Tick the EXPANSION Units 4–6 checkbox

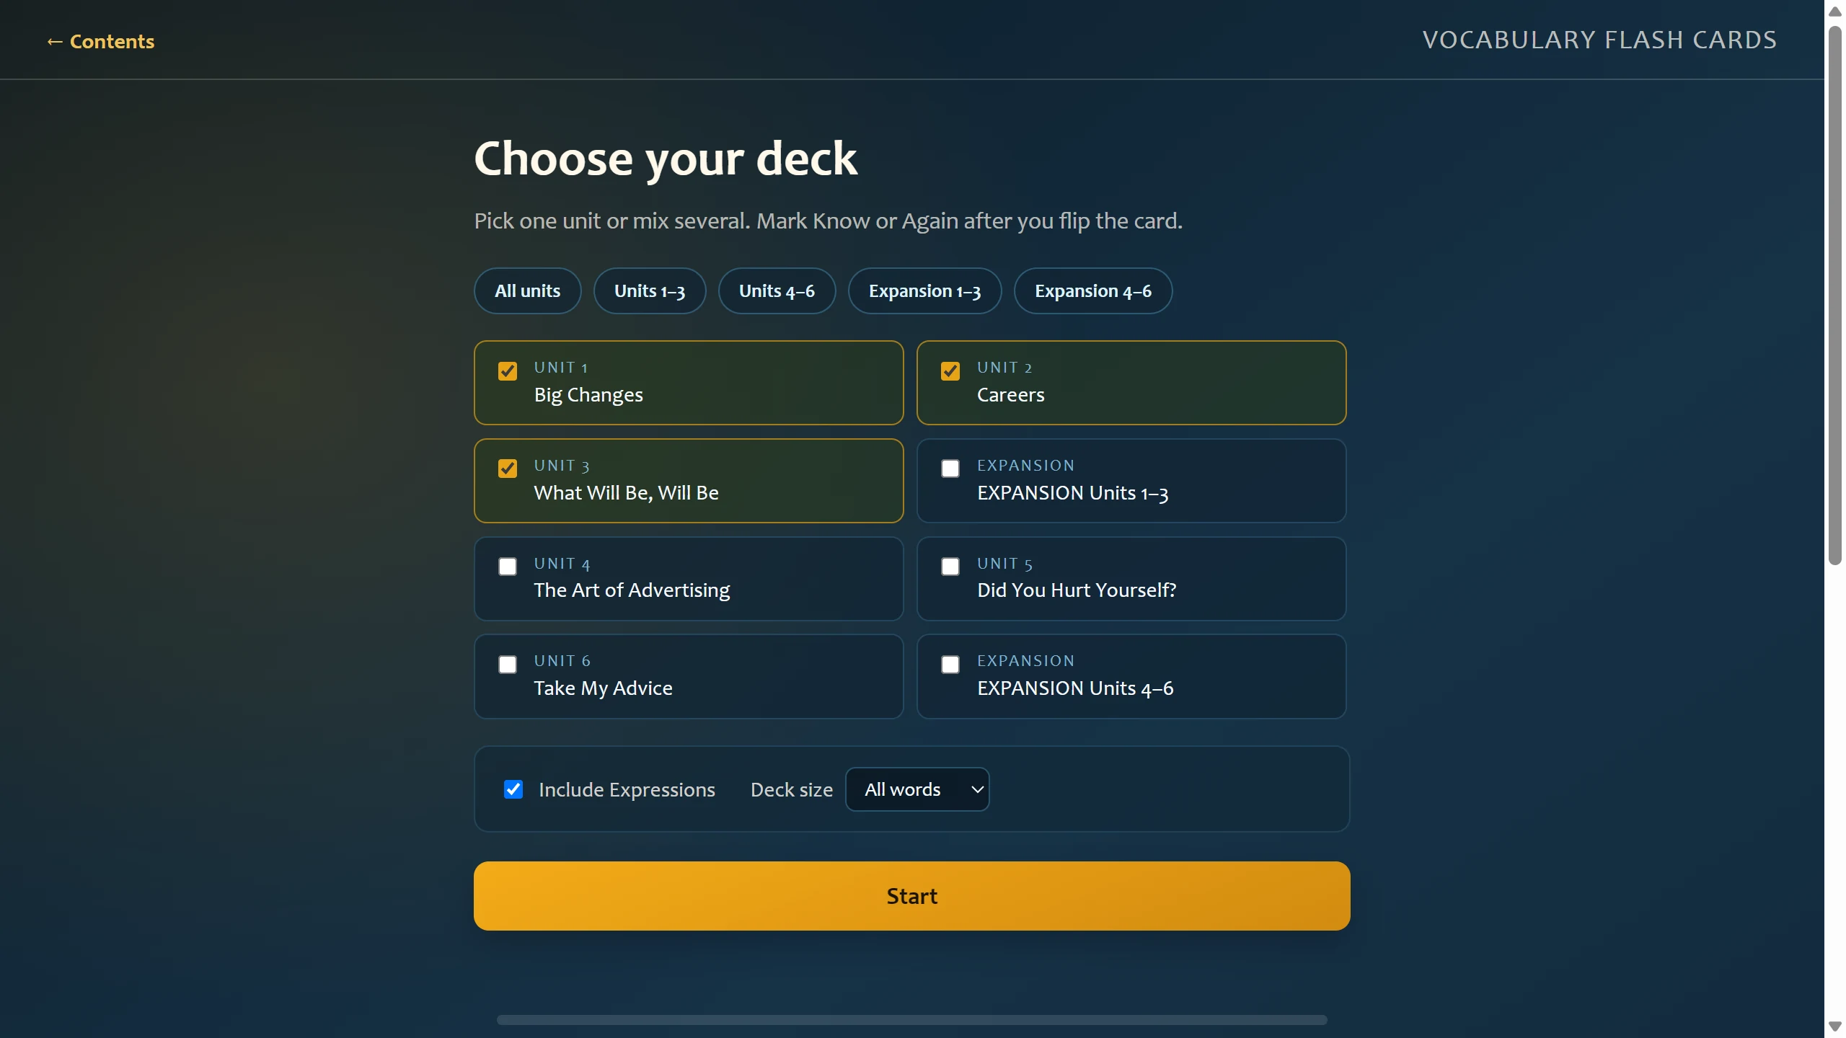[x=950, y=665]
